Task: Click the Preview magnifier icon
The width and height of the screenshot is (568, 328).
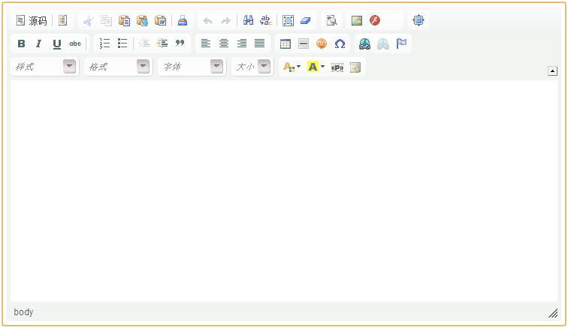Action: tap(331, 20)
